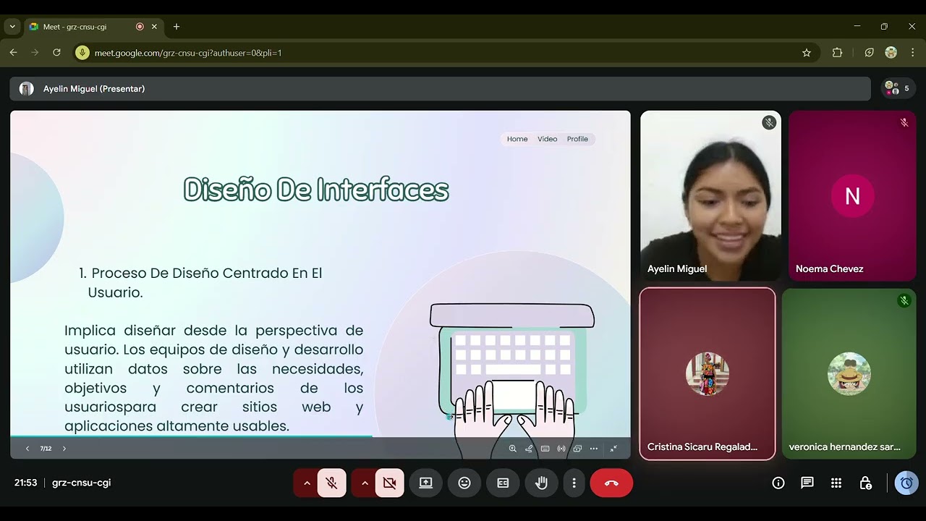Open the chat panel

(x=807, y=483)
